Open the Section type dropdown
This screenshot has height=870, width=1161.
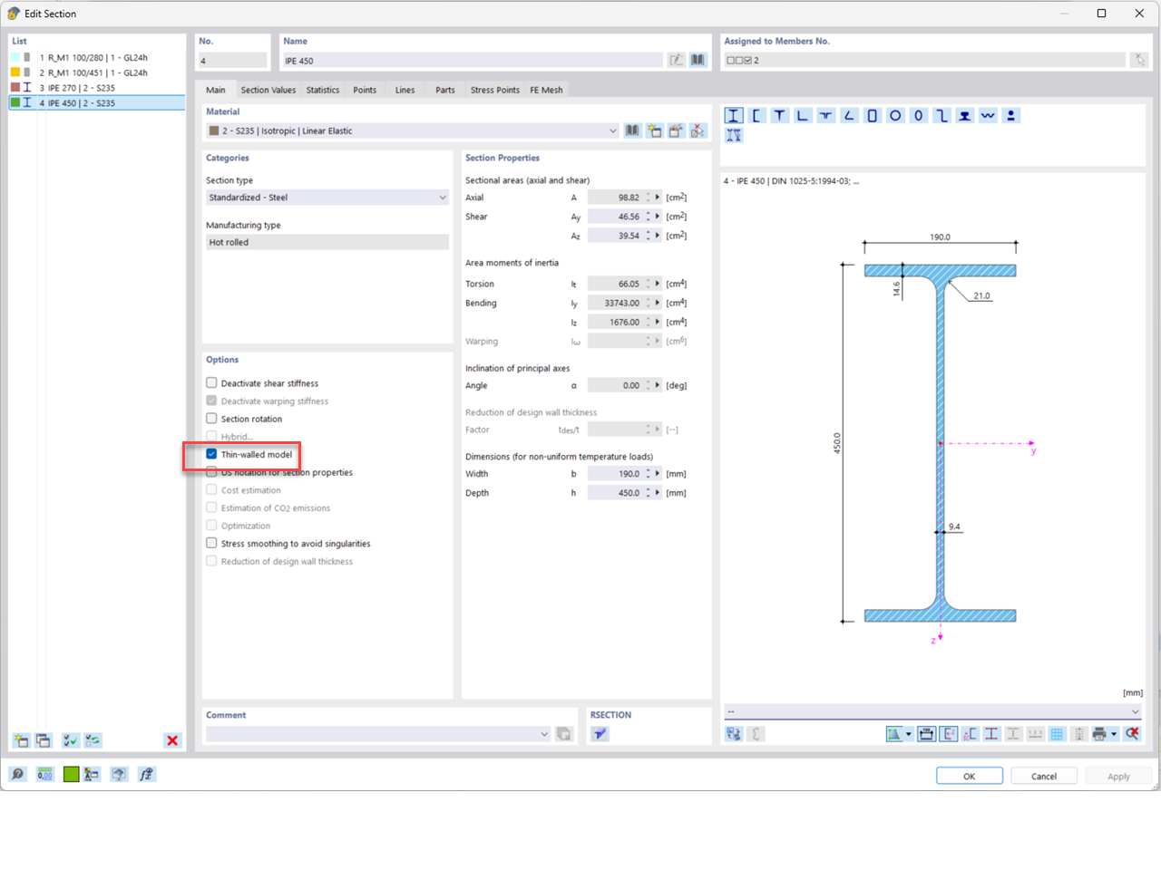point(443,198)
